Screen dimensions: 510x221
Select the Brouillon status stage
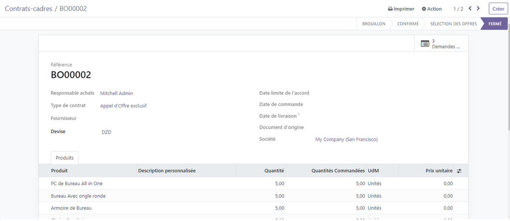374,24
